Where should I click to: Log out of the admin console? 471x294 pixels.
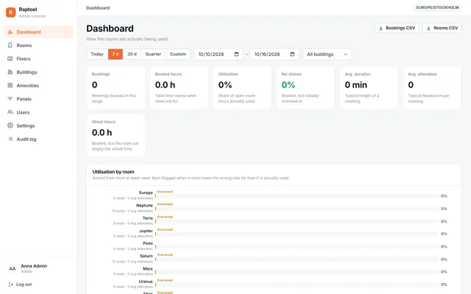click(21, 284)
